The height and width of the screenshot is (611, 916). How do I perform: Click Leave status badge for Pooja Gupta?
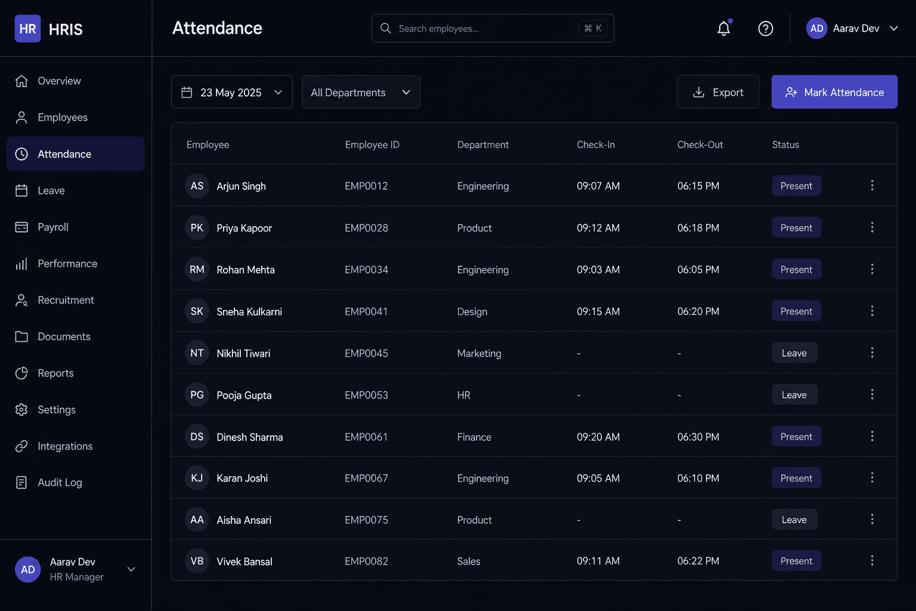794,394
